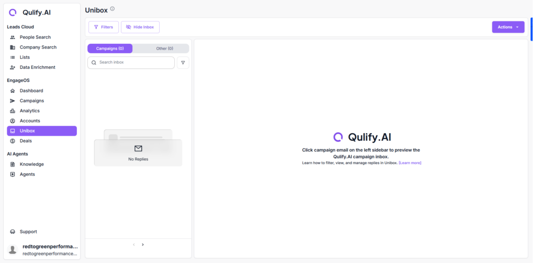Click the Dashboard home icon
Screen dimensions: 536x263
(x=13, y=91)
